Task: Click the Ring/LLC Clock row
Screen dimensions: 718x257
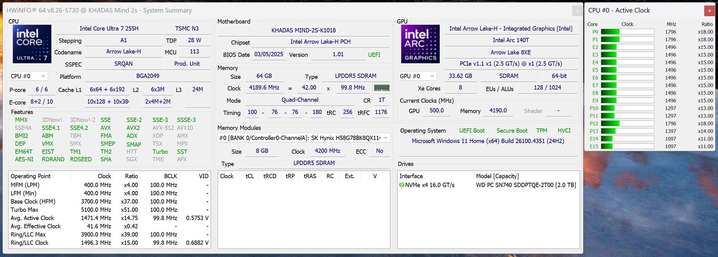Action: [x=109, y=243]
